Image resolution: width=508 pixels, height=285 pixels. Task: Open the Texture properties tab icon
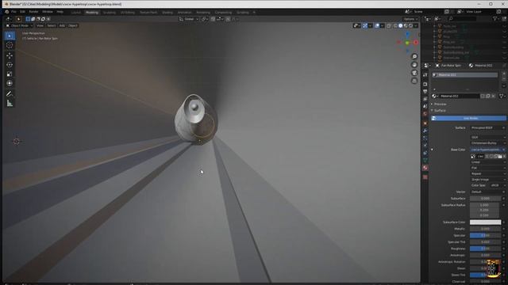pyautogui.click(x=425, y=177)
